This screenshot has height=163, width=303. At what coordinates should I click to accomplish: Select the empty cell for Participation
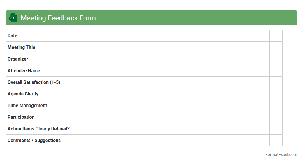click(x=276, y=117)
